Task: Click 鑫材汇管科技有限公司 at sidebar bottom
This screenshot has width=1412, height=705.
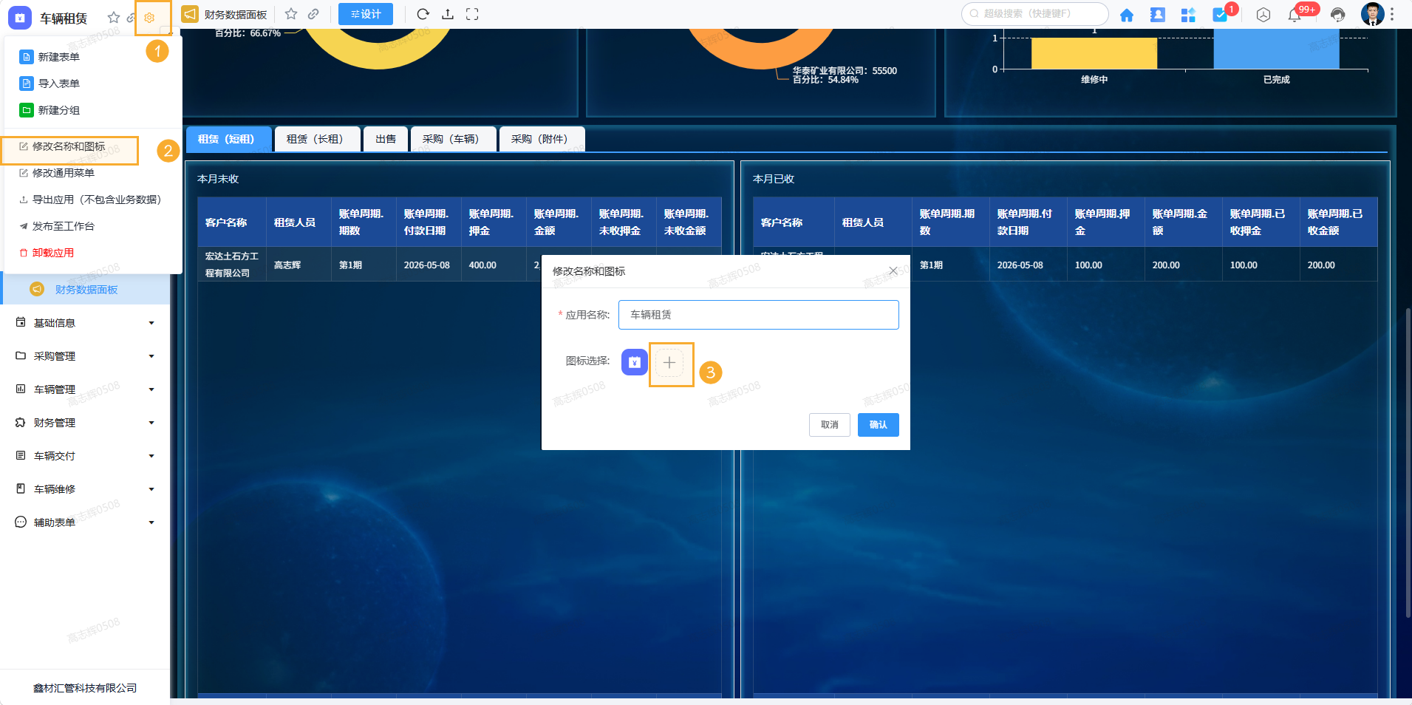Action: pos(85,688)
